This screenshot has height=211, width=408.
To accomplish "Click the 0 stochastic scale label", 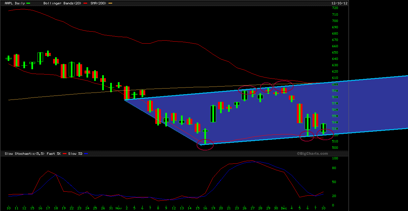I will pyautogui.click(x=333, y=205).
